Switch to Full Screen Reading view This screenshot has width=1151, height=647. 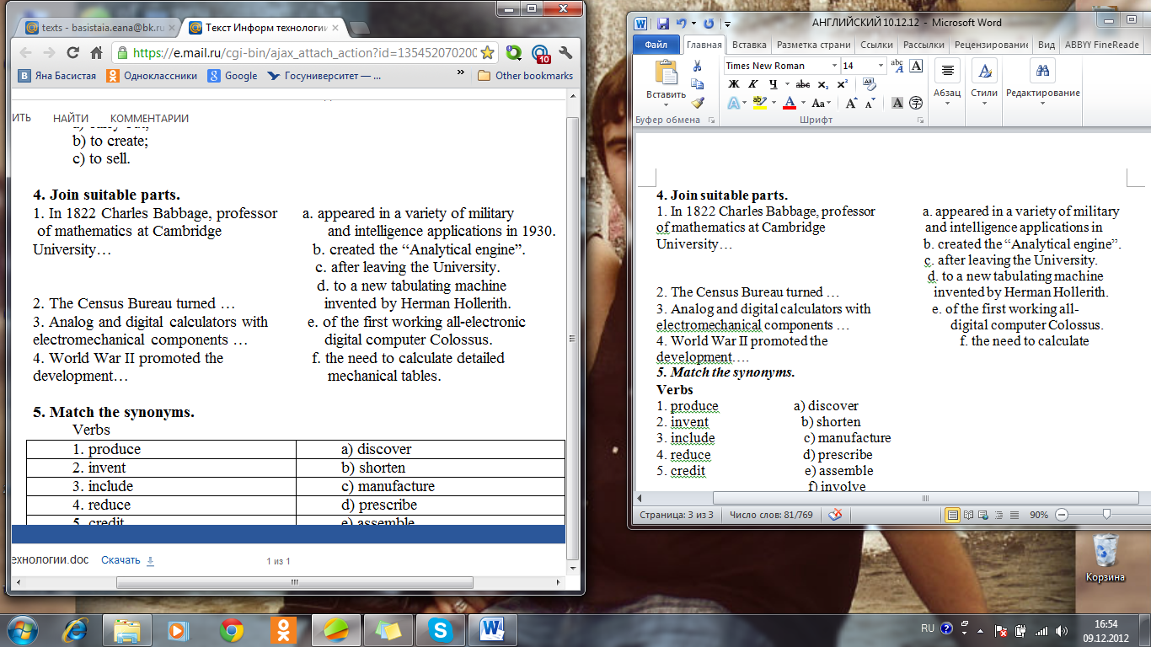[969, 515]
